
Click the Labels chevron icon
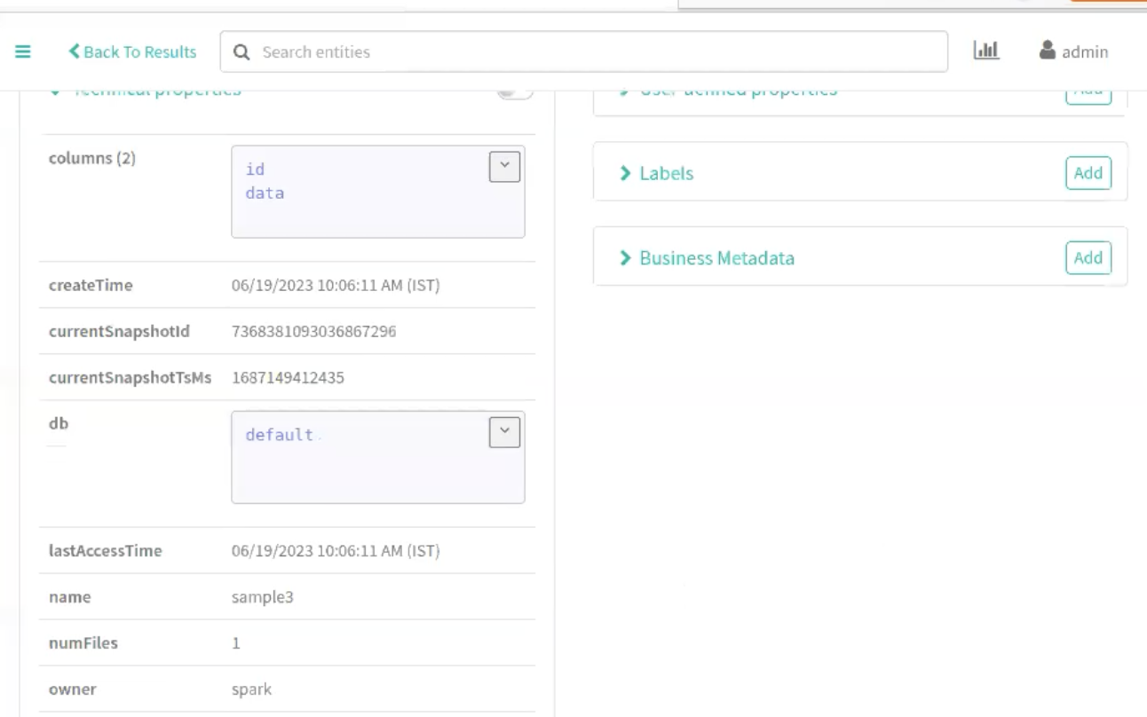pos(625,173)
